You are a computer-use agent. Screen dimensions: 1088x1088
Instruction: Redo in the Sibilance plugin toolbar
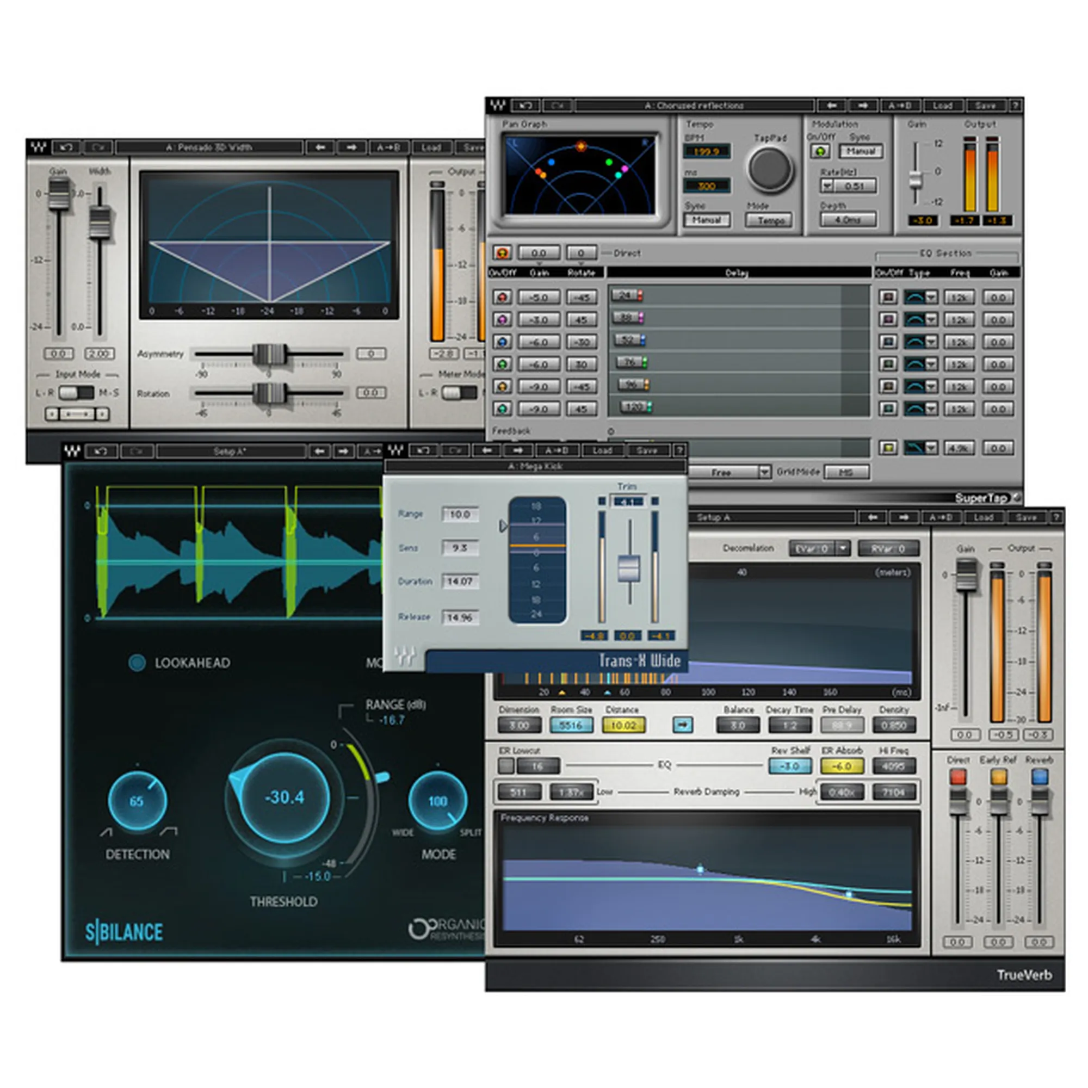coord(135,451)
